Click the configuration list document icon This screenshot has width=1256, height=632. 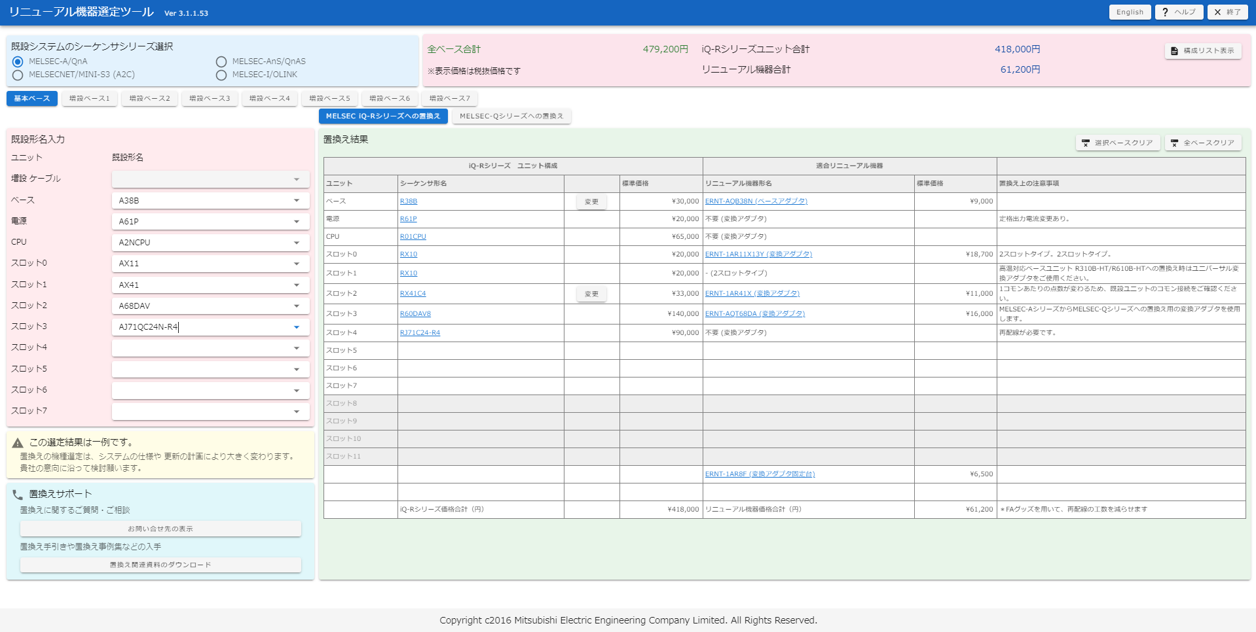1175,51
